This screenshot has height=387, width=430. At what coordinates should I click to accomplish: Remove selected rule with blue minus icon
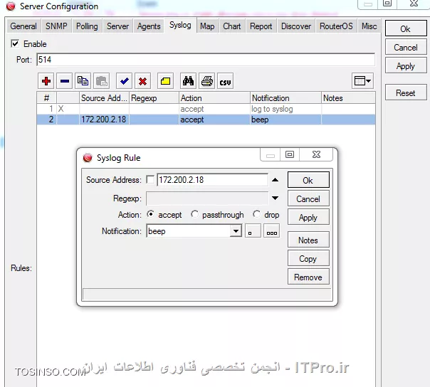(65, 81)
